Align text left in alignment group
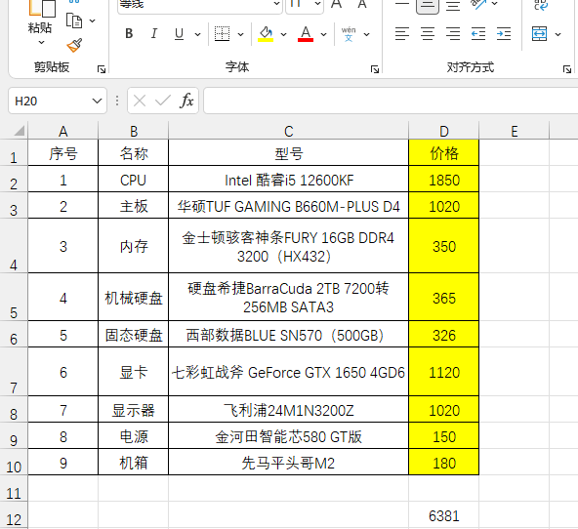This screenshot has width=578, height=529. [402, 34]
